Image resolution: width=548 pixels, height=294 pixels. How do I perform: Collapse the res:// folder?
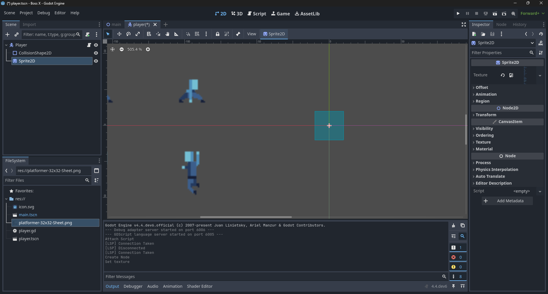coord(6,199)
